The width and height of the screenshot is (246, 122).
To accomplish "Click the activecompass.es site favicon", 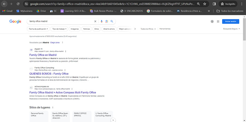I will tap(31, 87).
